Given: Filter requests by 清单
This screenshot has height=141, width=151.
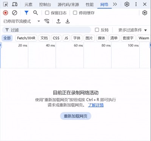Looking at the screenshot, I should pos(114,38).
